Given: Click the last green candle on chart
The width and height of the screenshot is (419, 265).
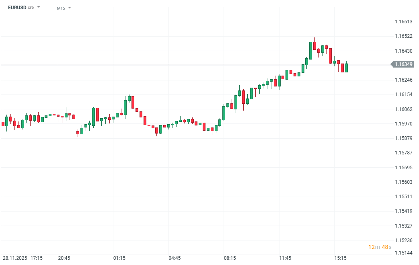Looking at the screenshot, I should pos(346,68).
